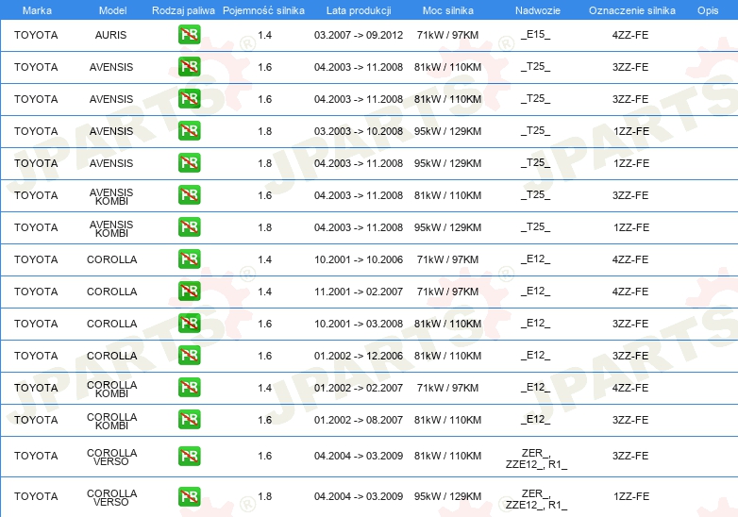
Task: Click fuel icon for COROLLA 11.2001 -> 02.2007
Action: click(189, 292)
